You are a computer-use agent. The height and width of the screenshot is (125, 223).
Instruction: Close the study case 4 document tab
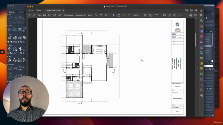click(x=63, y=10)
